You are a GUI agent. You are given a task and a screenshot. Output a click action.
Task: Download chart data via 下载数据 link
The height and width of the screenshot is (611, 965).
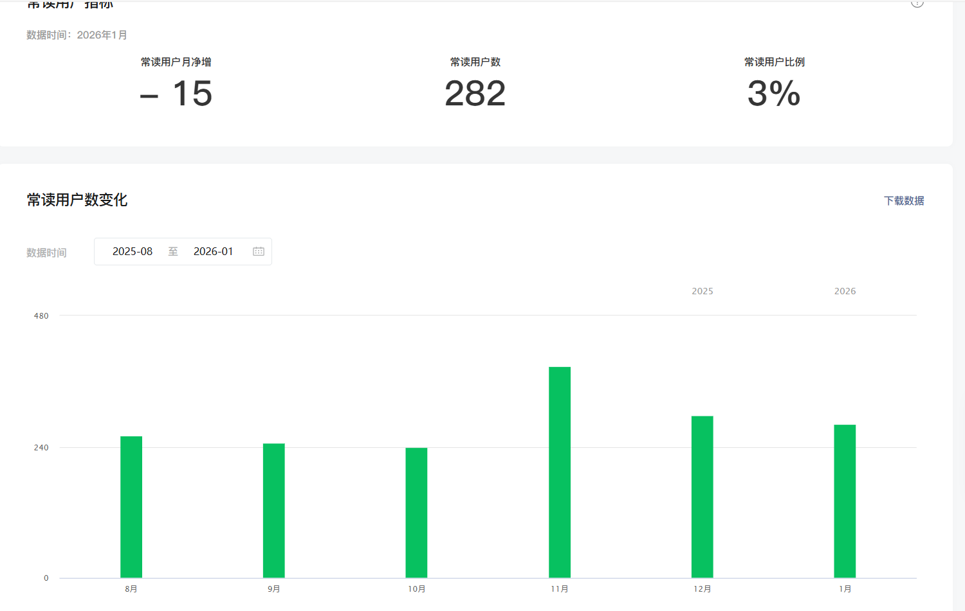904,200
